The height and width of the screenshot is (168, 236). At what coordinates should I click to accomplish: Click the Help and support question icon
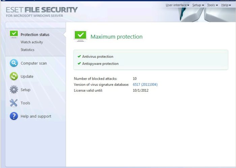(14, 116)
